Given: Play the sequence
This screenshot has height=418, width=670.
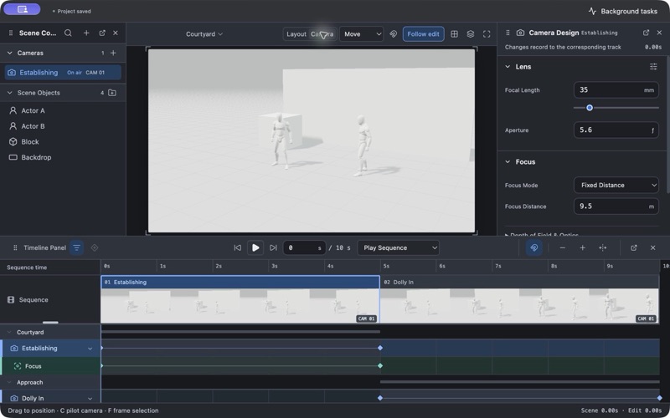Looking at the screenshot, I should 255,247.
